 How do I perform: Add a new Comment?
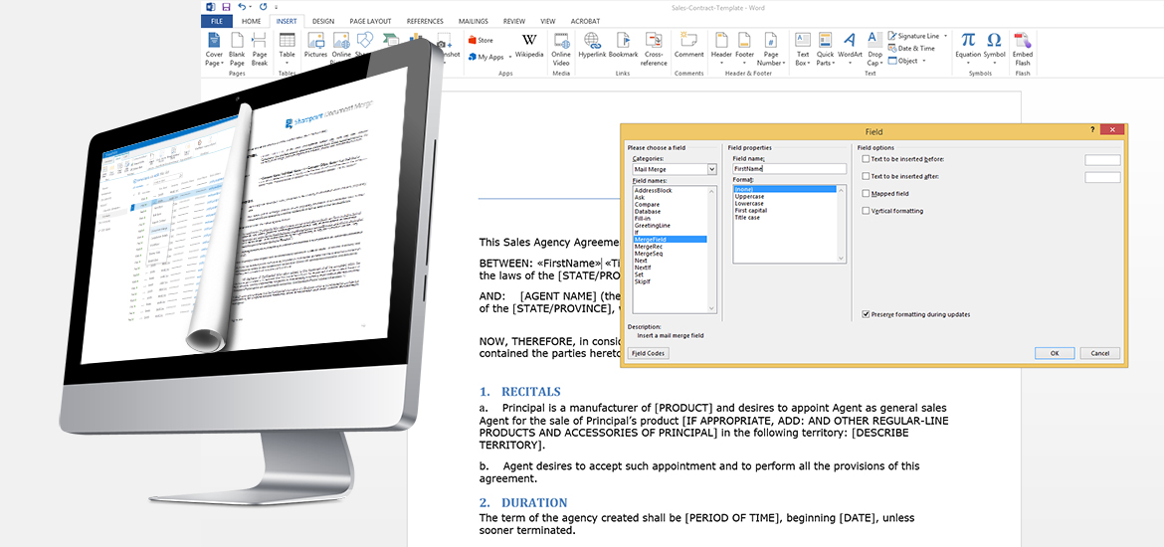click(688, 46)
